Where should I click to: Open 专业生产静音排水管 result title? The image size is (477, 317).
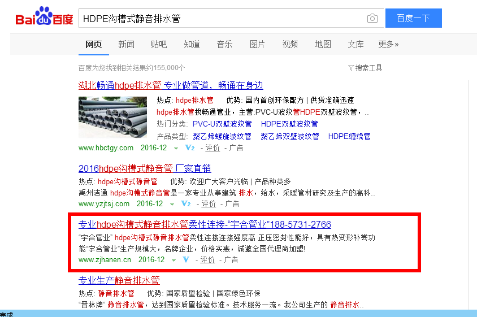coord(119,280)
